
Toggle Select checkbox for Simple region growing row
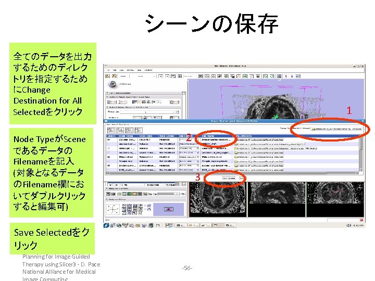coord(109,161)
